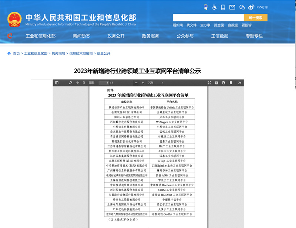
Task: Download the PDF file
Action: coord(224,83)
